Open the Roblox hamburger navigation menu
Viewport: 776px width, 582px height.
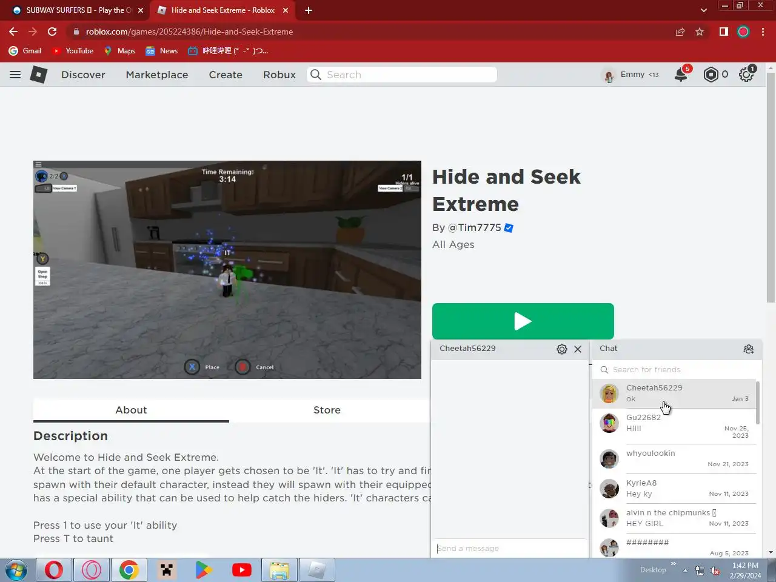[15, 75]
